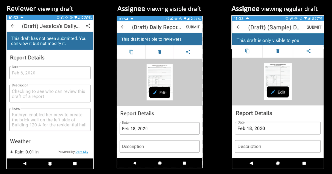Tap share icon beside Jessica's Daily title
This screenshot has height=174, width=332.
88,26
